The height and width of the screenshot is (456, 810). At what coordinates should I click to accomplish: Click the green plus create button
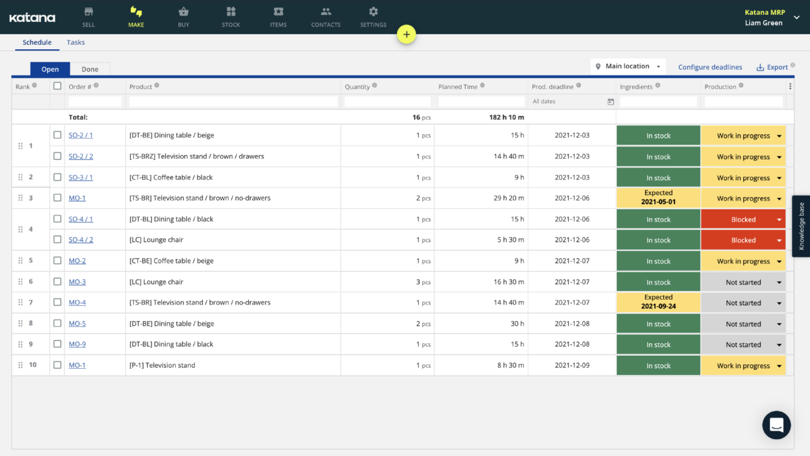tap(406, 34)
